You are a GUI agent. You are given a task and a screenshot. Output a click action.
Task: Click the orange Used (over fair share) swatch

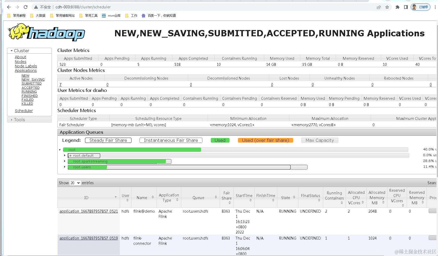pos(265,140)
